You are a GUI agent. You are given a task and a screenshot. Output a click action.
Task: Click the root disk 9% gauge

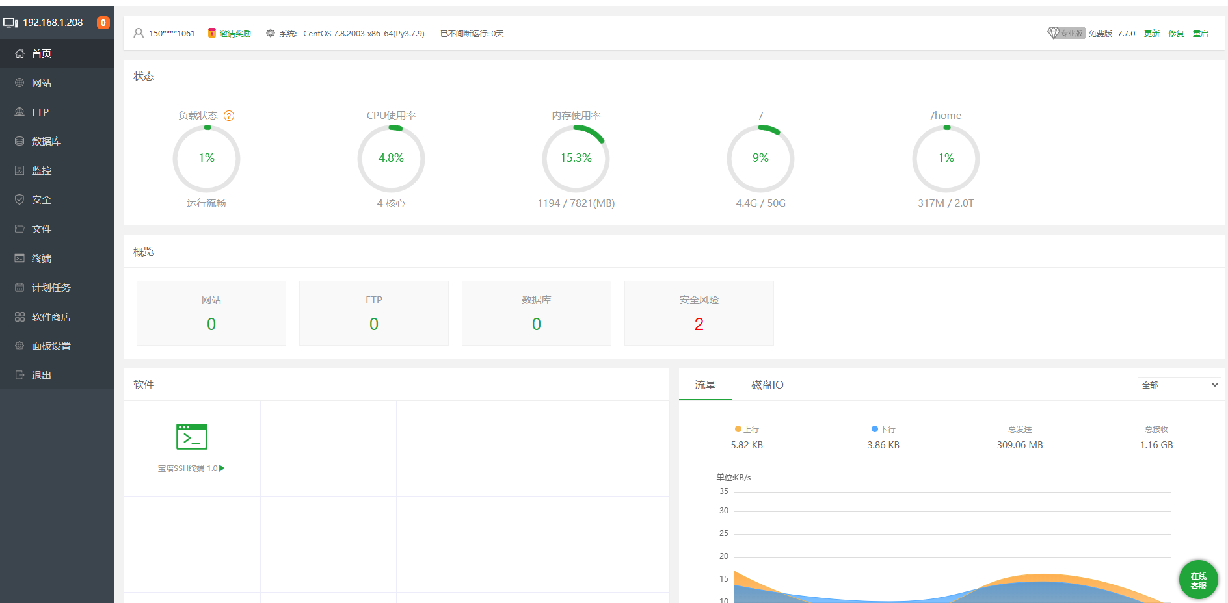tap(760, 158)
